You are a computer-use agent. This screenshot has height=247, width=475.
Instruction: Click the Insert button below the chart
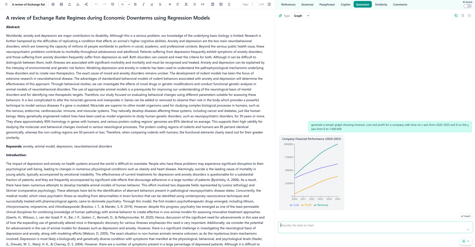(465, 216)
